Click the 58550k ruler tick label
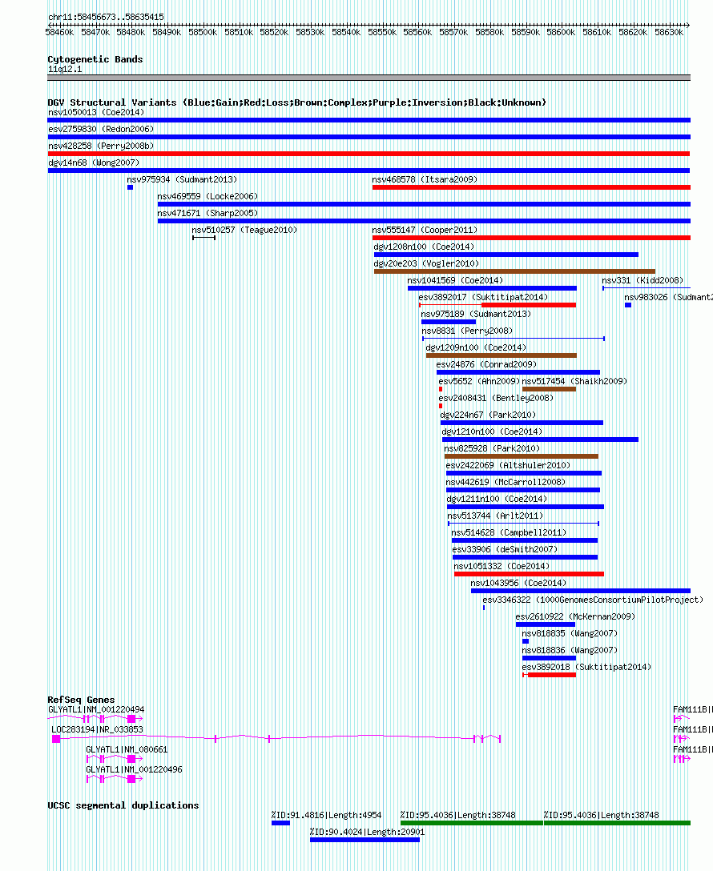Screen dimensions: 713x871 tap(382, 33)
